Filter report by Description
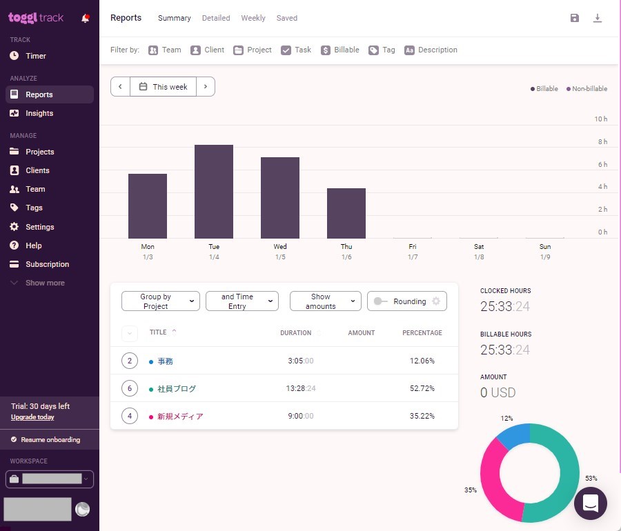Viewport: 621px width, 531px height. pos(431,50)
